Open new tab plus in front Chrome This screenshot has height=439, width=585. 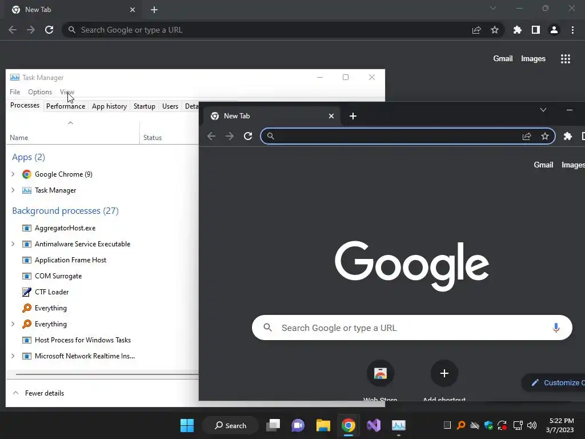[x=353, y=116]
